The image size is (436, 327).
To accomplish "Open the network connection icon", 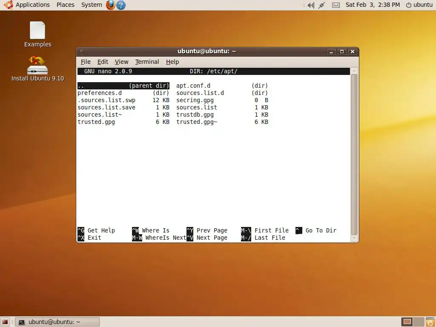I will tap(322, 5).
